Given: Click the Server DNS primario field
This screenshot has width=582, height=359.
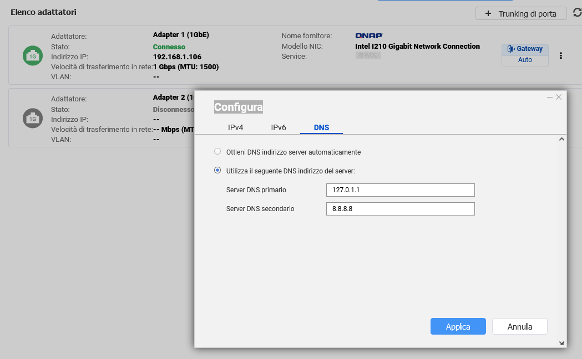Looking at the screenshot, I should coord(400,190).
